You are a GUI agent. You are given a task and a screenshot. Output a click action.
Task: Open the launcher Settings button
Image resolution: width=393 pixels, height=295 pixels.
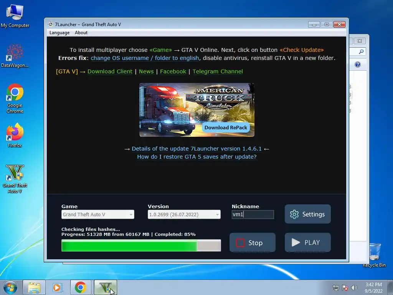click(x=307, y=214)
